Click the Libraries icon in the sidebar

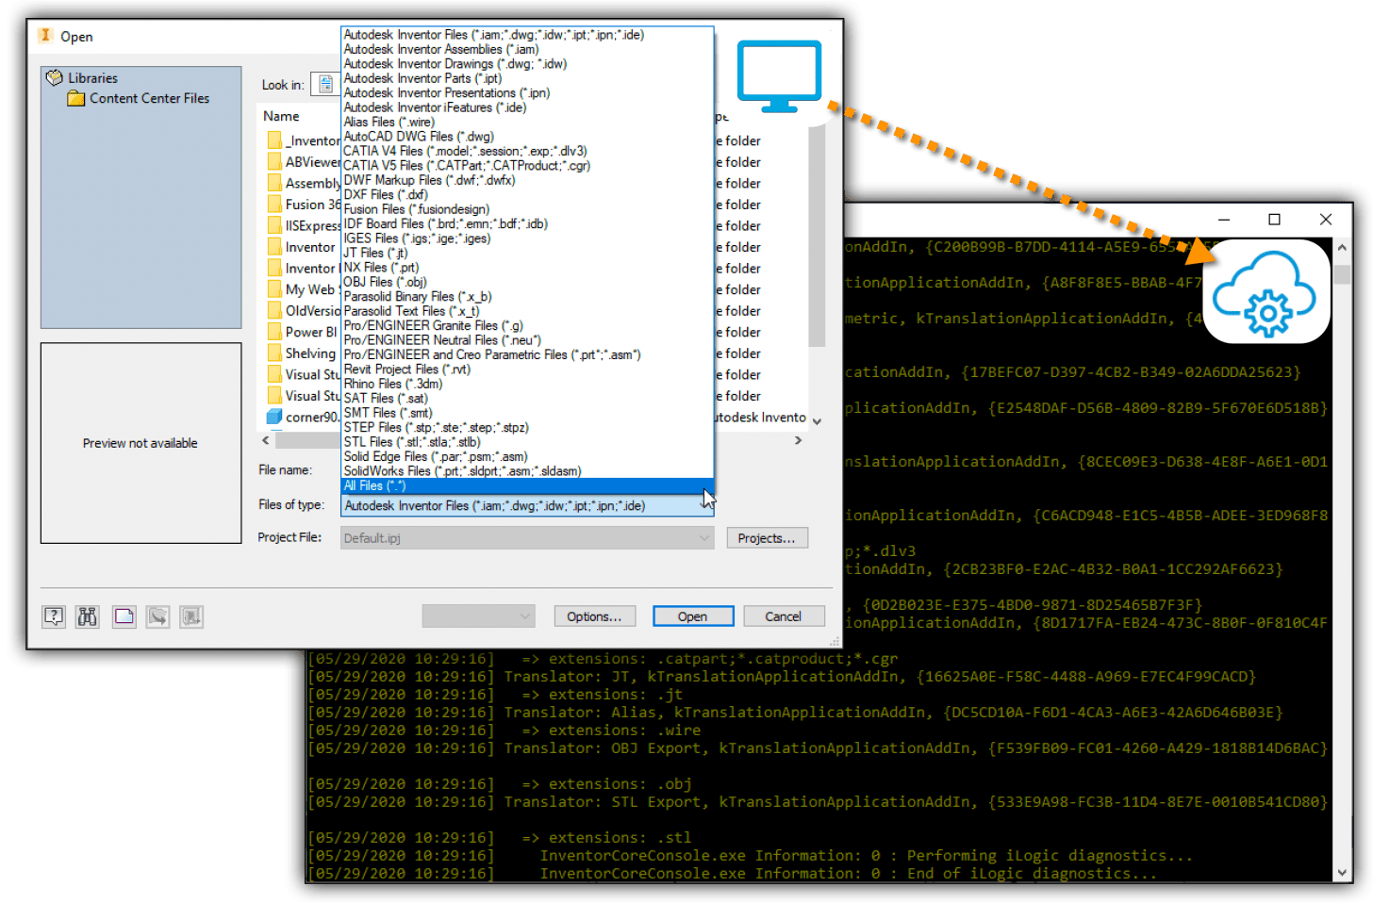click(x=55, y=77)
